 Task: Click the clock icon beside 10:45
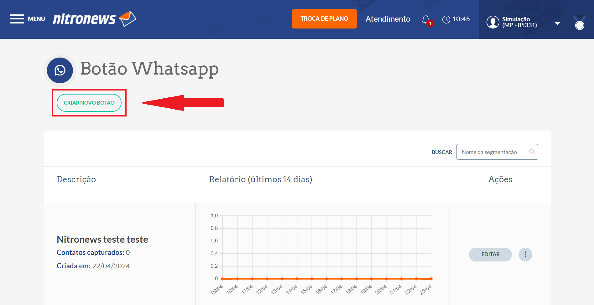pos(446,19)
